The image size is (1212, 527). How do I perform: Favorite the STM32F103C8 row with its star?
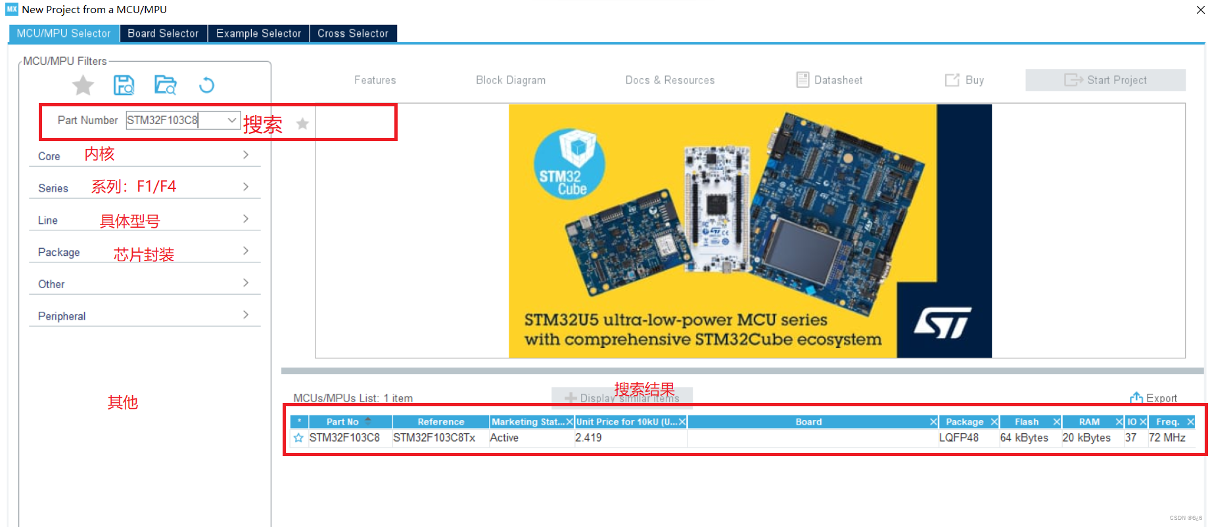coord(298,438)
